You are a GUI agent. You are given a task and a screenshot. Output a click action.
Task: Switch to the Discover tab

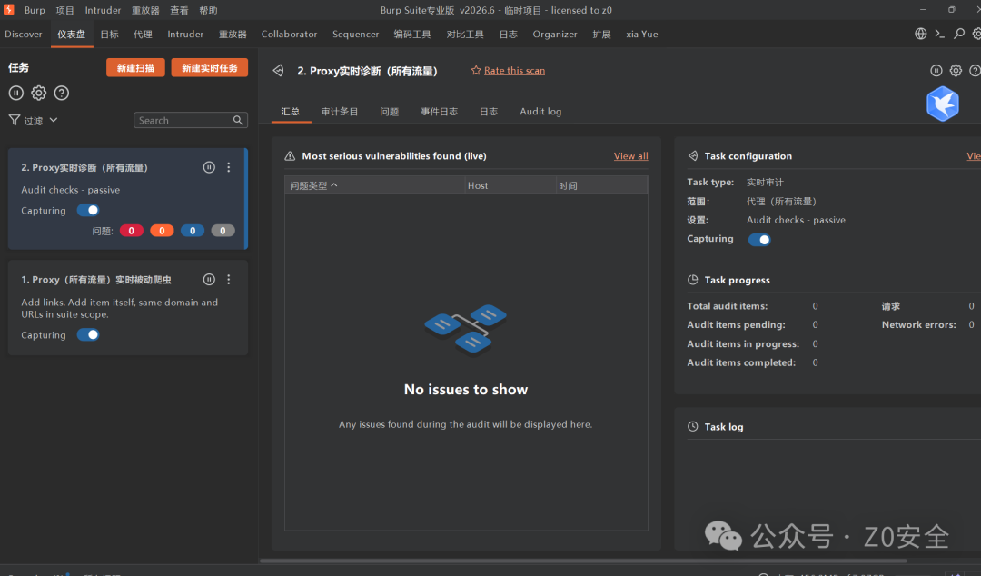(24, 34)
